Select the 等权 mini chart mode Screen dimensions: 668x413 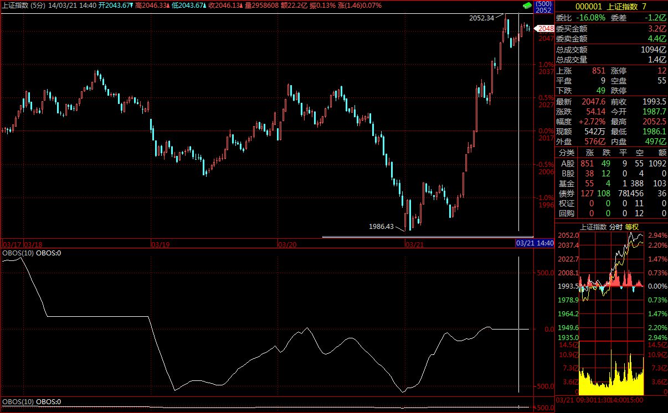click(x=631, y=227)
